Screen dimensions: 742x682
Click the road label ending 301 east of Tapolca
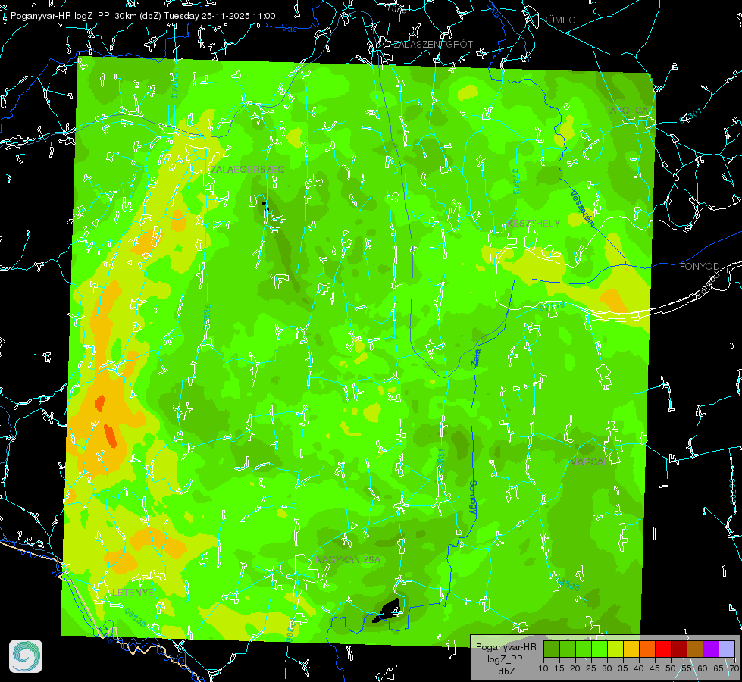[x=691, y=116]
